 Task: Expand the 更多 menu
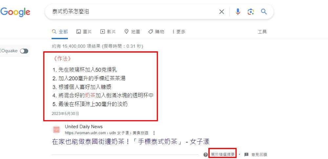point(179,32)
